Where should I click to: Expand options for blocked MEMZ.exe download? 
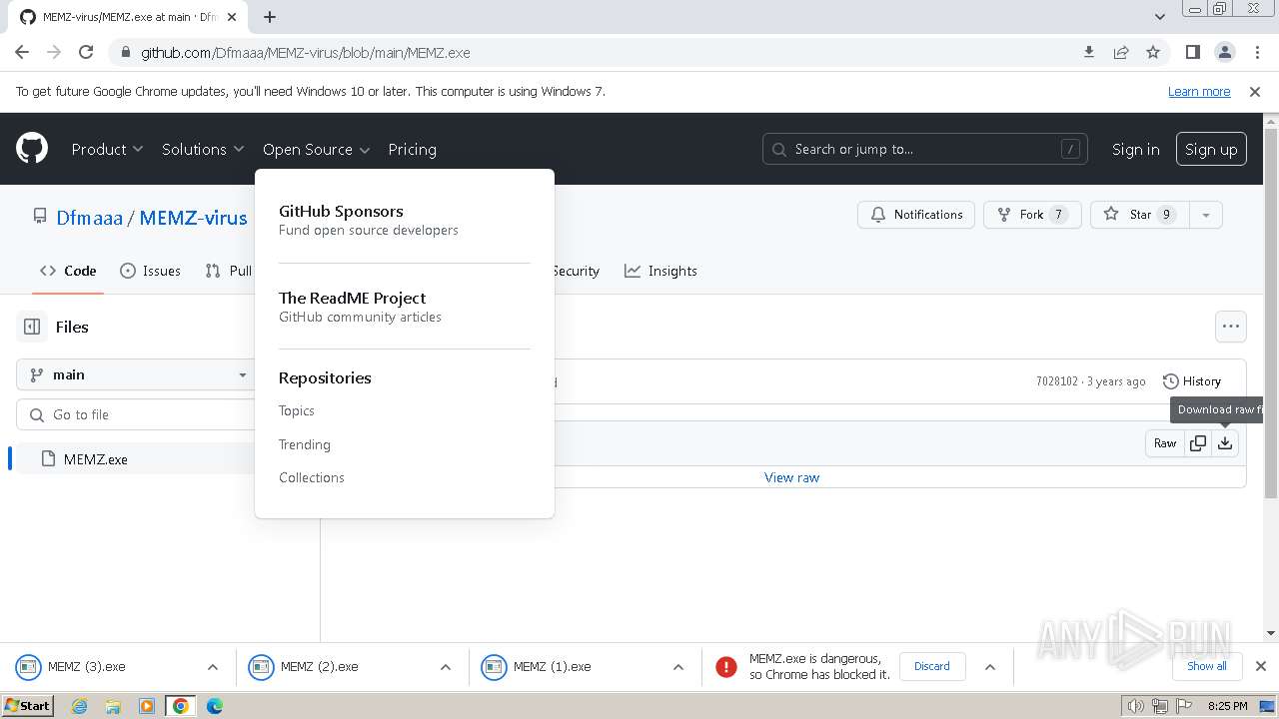pyautogui.click(x=989, y=667)
